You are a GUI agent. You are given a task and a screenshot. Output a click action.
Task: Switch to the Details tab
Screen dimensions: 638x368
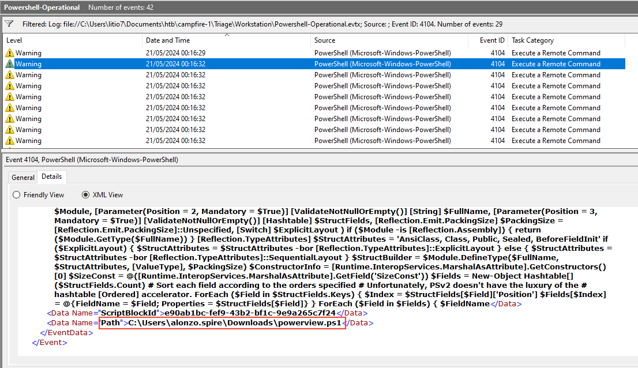(52, 177)
